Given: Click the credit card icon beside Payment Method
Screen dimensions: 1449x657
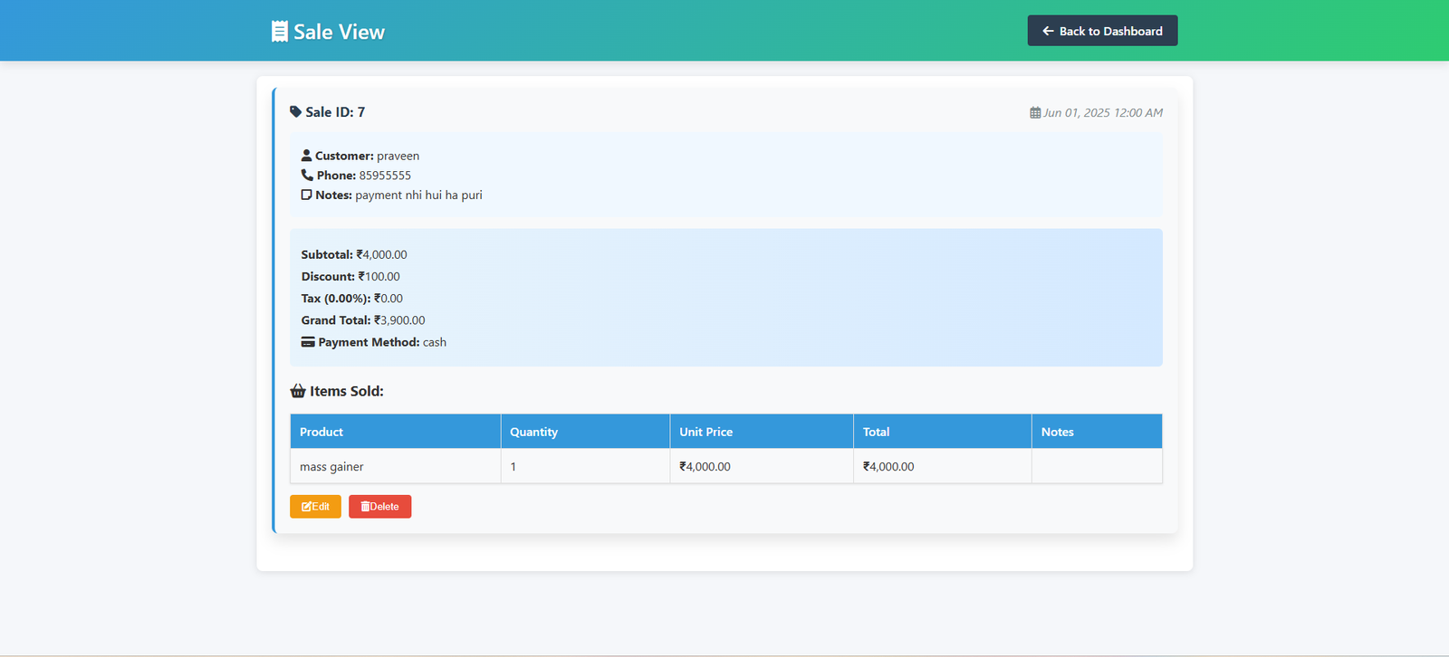Looking at the screenshot, I should coord(308,342).
